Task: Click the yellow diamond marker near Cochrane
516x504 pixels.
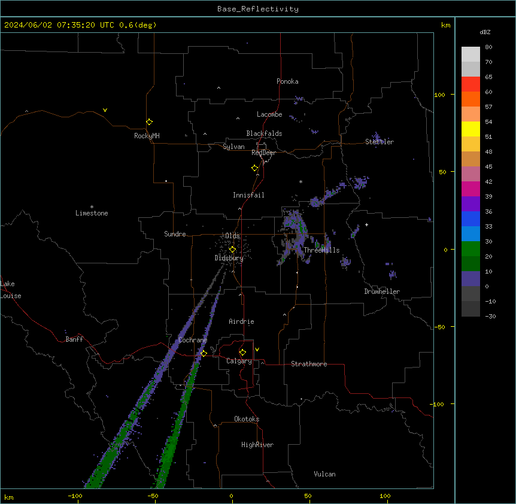Action: (204, 354)
